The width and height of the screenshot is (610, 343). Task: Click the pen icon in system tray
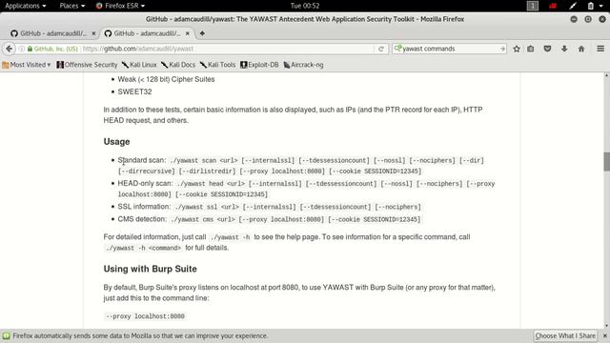pyautogui.click(x=573, y=6)
